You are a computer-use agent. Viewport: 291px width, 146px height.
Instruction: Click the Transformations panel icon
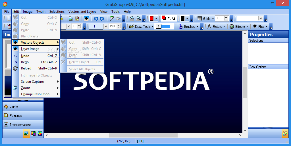point(6,124)
